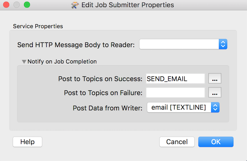Click blue arrows of Send HTTP Message Body dropdown

coord(223,44)
